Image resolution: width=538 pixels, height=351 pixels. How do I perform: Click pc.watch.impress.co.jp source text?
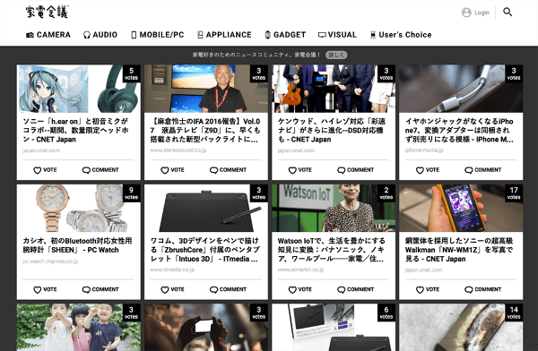[50, 261]
